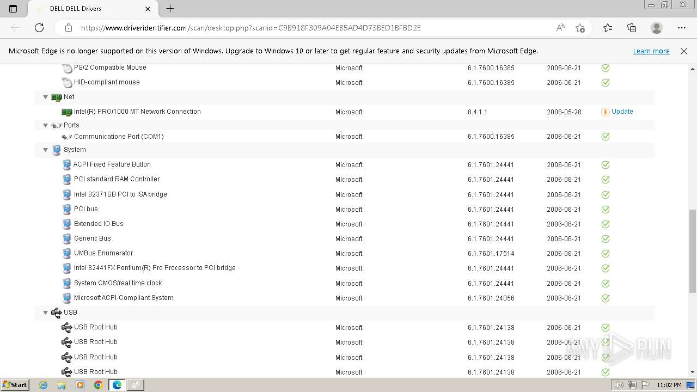The image size is (697, 392).
Task: Click the Ports category icon
Action: point(56,125)
